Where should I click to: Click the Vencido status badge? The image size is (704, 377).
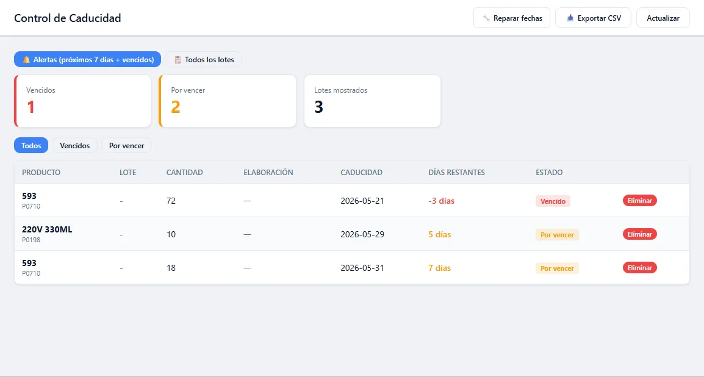[553, 201]
